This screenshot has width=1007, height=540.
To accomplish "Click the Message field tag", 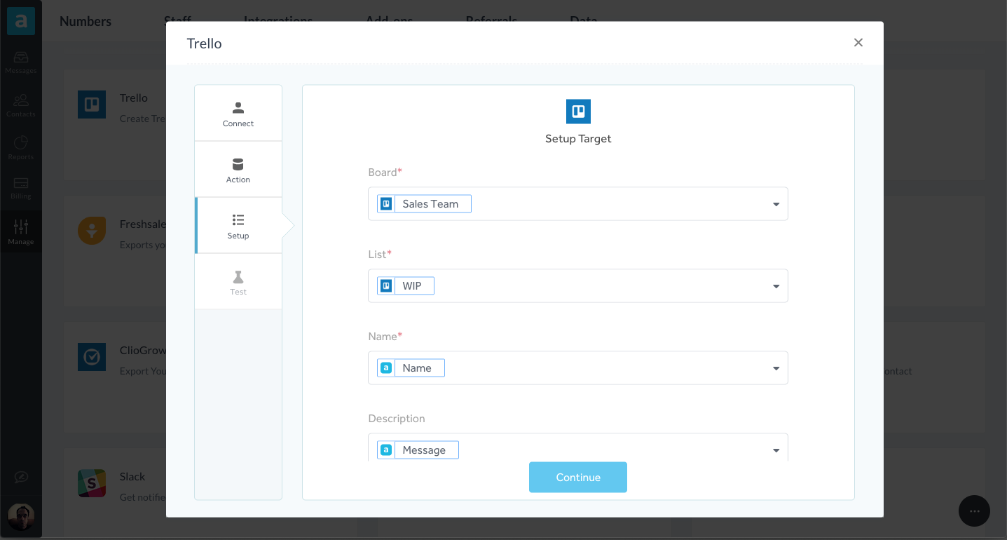I will tap(418, 450).
